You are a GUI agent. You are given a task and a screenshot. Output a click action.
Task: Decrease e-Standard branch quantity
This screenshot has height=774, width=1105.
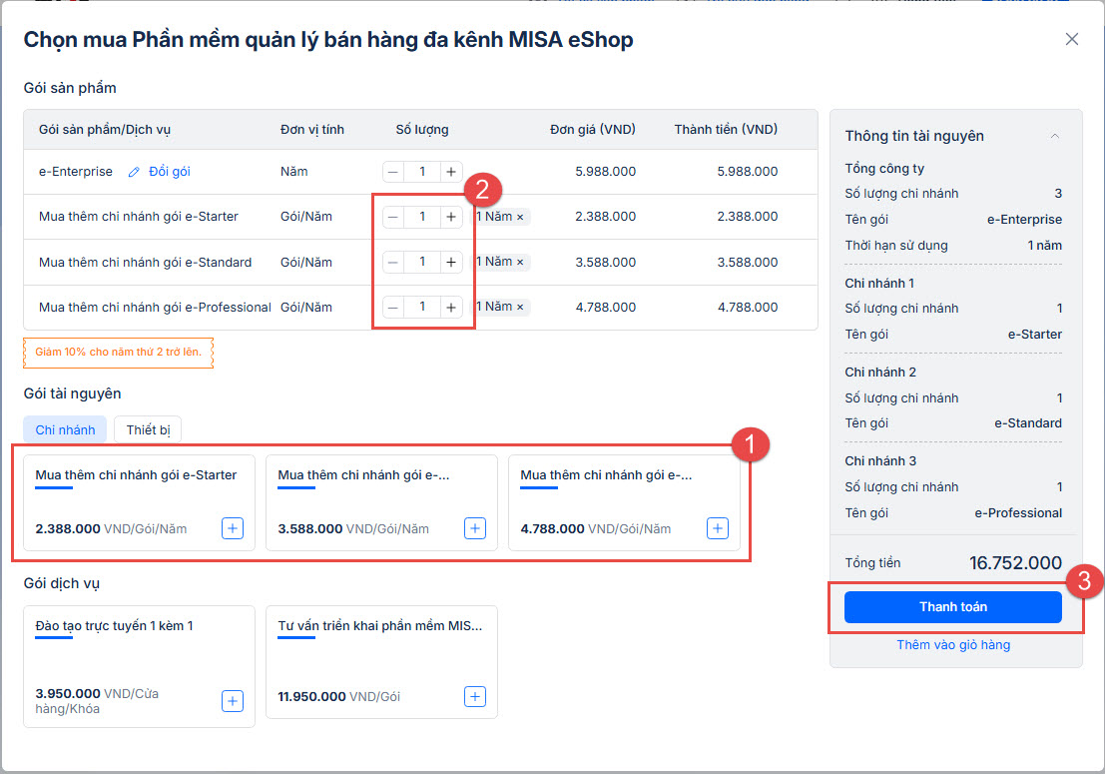coord(393,262)
